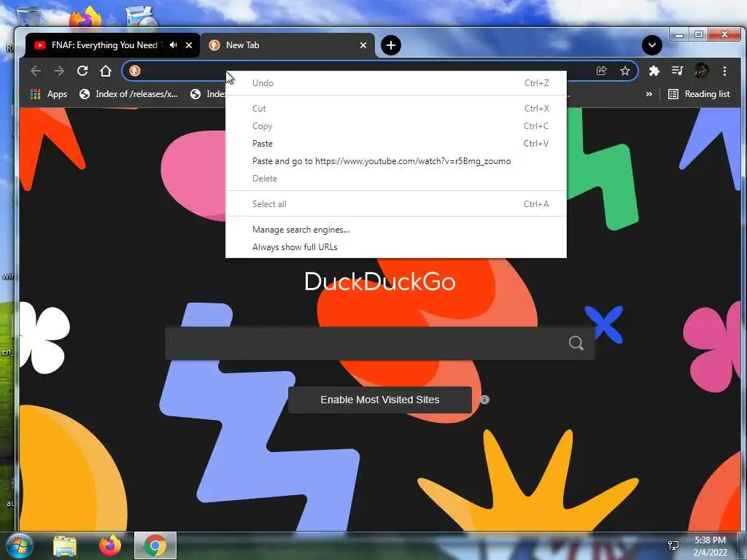Open the Apps bookmark shortcut
747x560 pixels.
pos(49,94)
